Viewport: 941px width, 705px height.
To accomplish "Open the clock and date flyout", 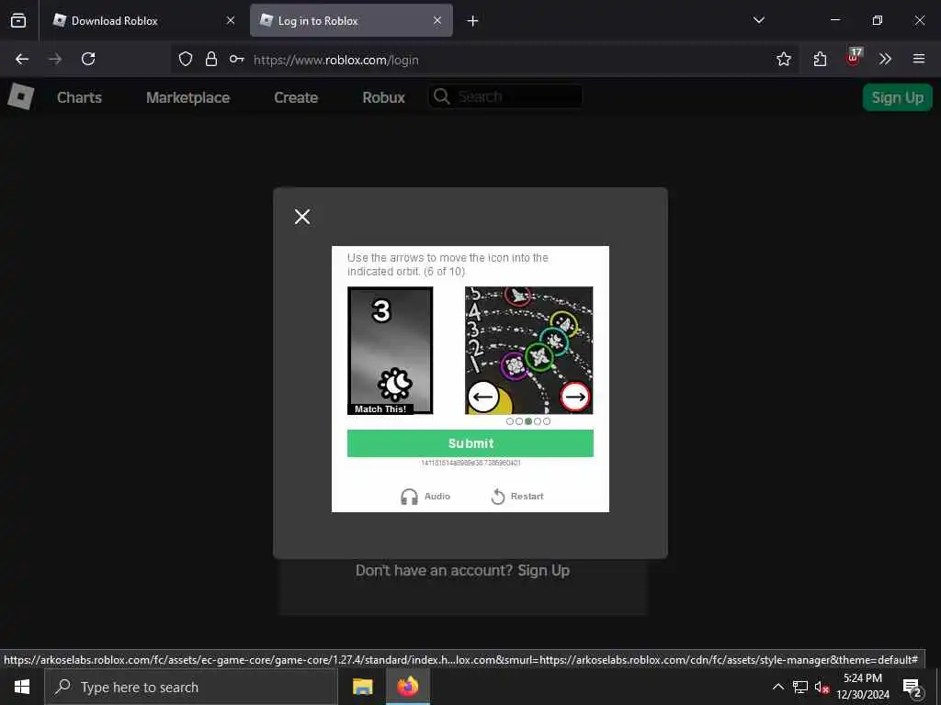I will coord(863,687).
